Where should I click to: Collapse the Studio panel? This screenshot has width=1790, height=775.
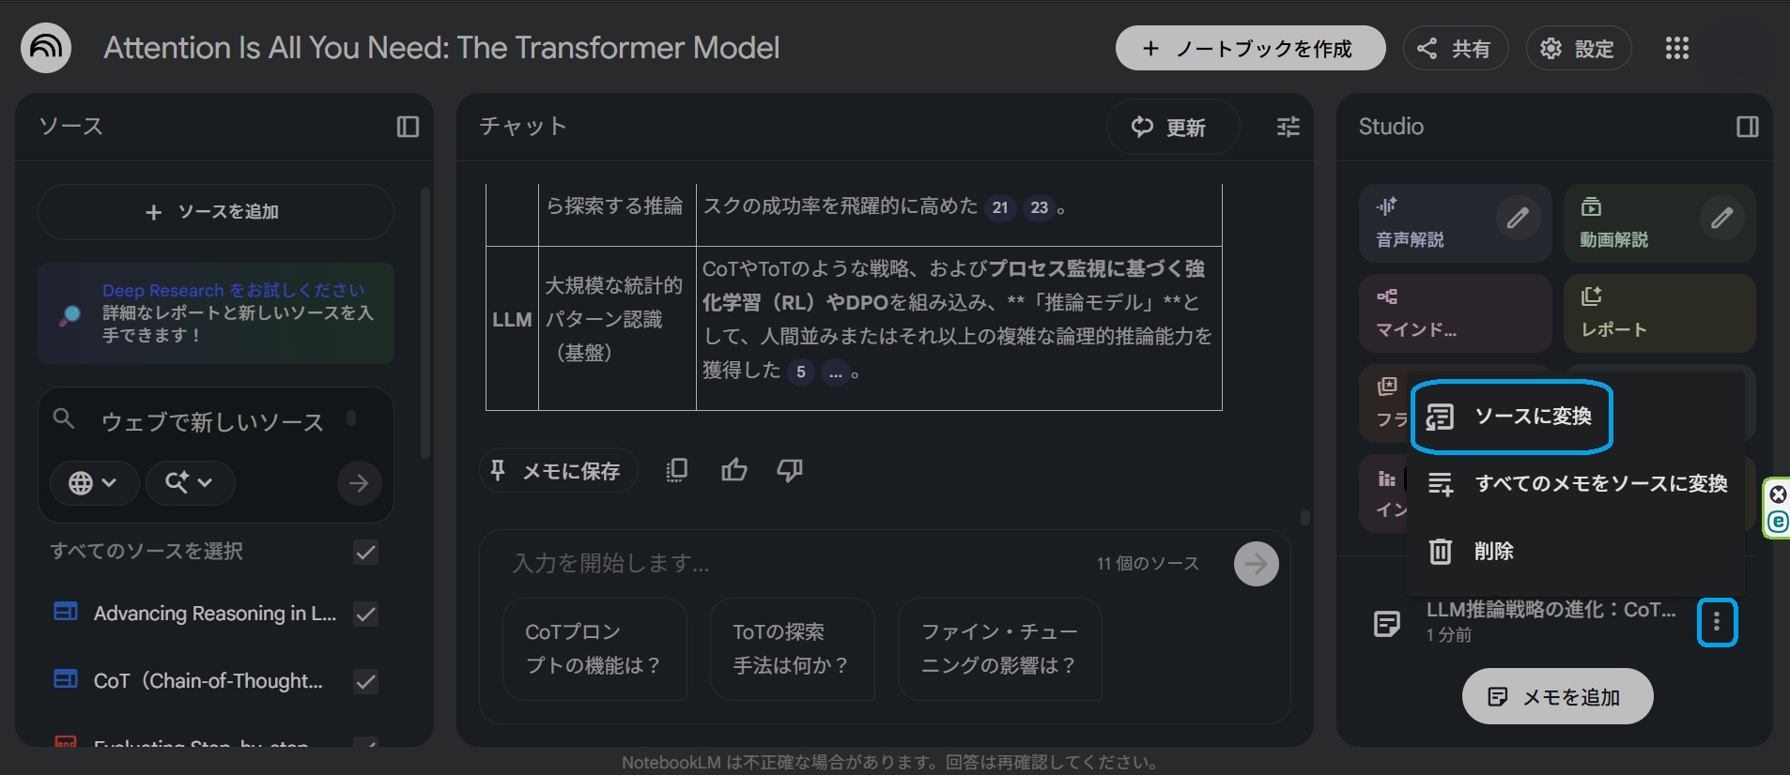(x=1747, y=127)
